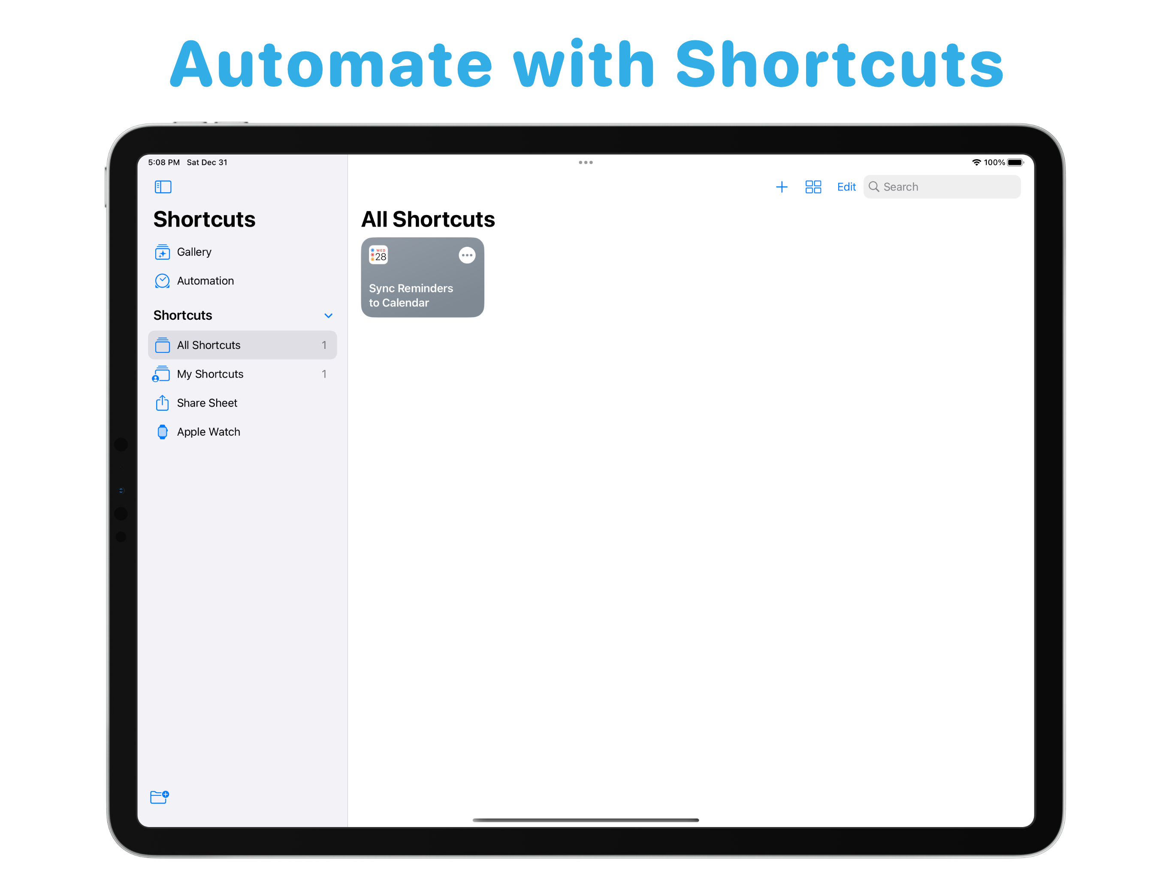Click the grid view toggle icon
The image size is (1172, 879).
(812, 187)
